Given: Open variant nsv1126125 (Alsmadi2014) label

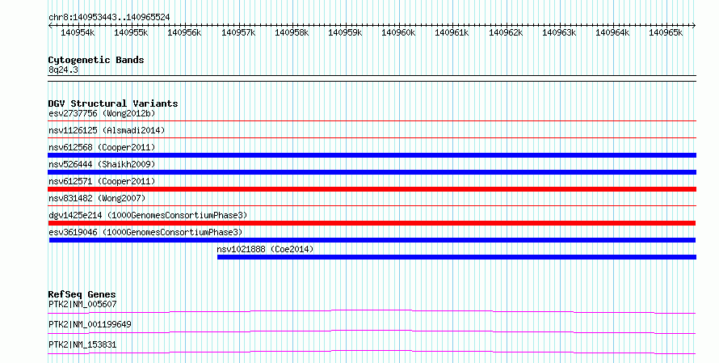Looking at the screenshot, I should click(107, 130).
